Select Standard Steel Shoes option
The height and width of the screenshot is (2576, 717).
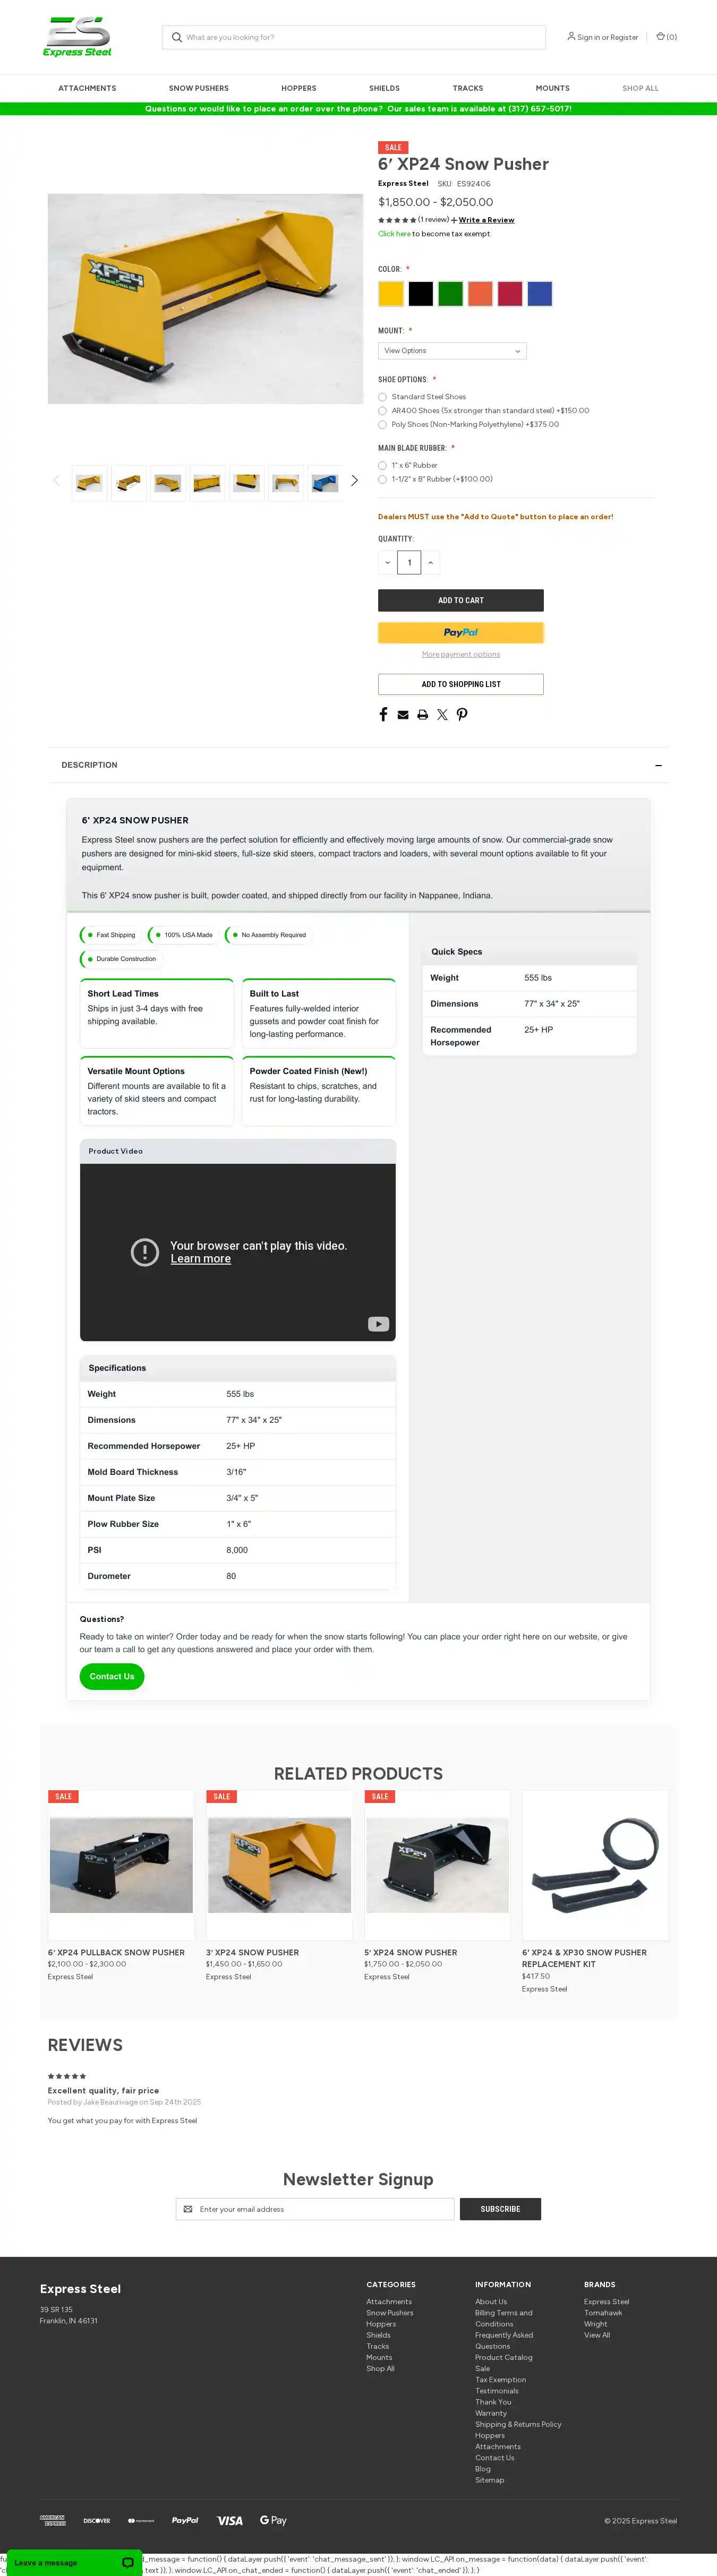(x=382, y=397)
